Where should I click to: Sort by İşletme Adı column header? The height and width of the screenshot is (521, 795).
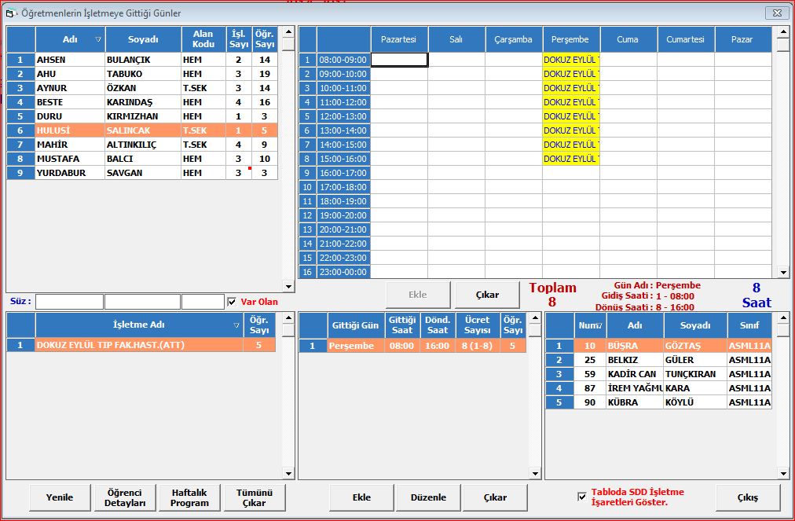[139, 325]
